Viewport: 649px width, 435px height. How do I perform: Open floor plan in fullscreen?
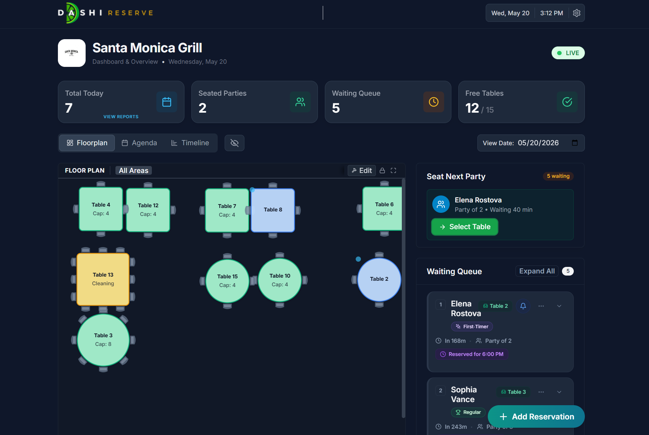point(393,171)
